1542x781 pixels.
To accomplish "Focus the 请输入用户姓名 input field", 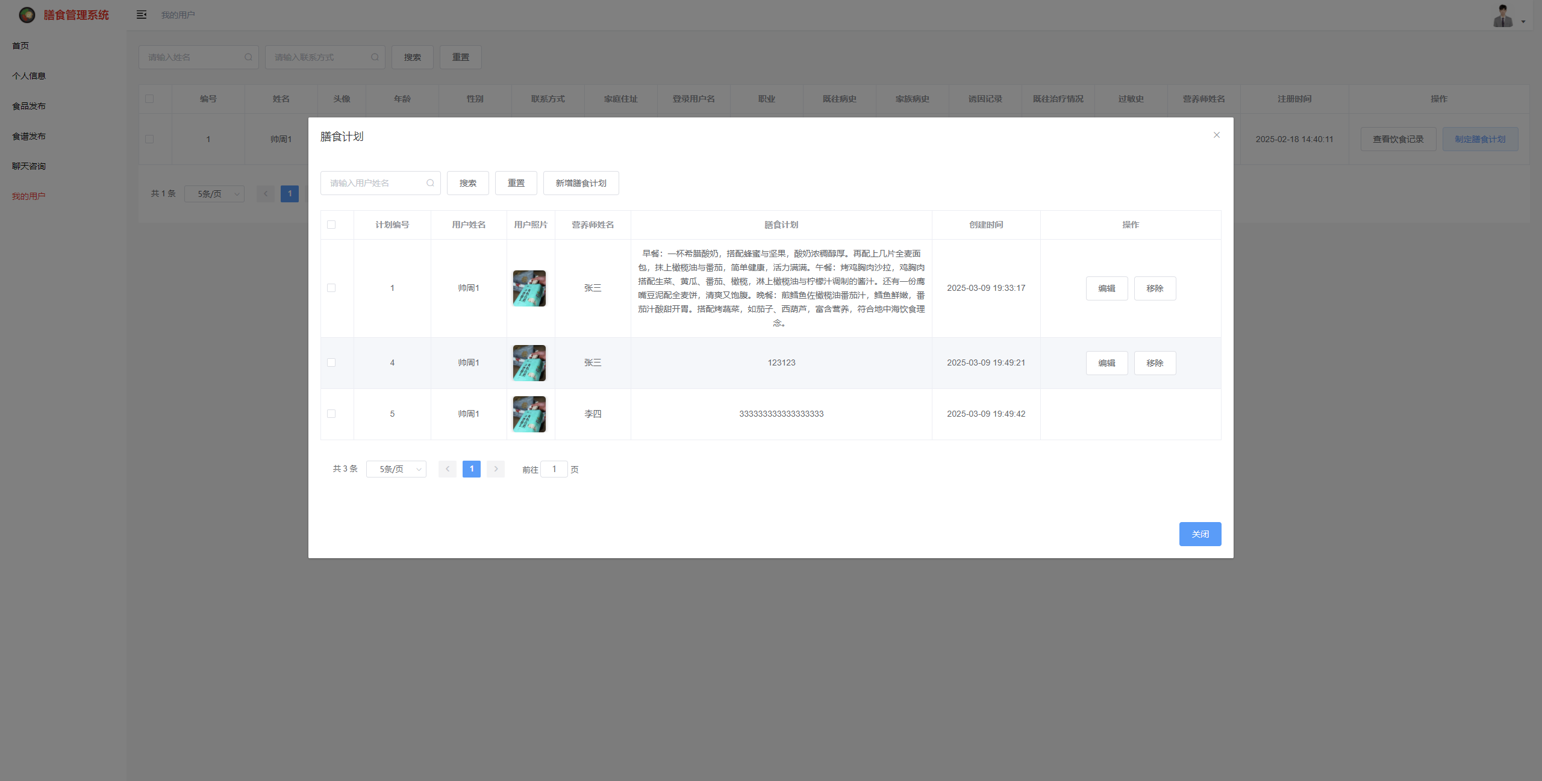I will tap(381, 183).
